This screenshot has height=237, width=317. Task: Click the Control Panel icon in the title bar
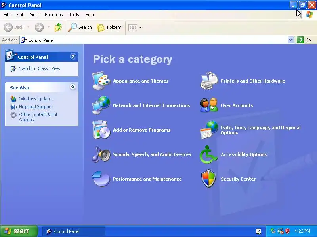[x=4, y=5]
